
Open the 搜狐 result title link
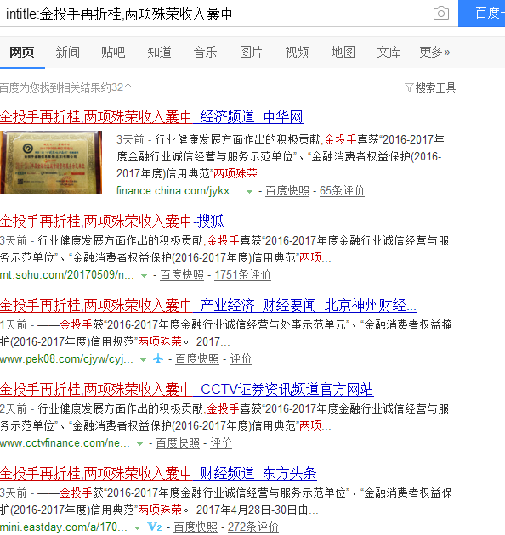tap(112, 221)
